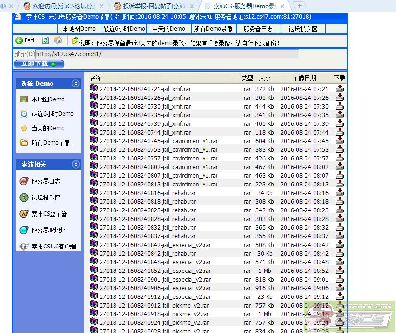
Task: Expand the 索沛相关 sidebar panel chevron
Action: point(76,164)
